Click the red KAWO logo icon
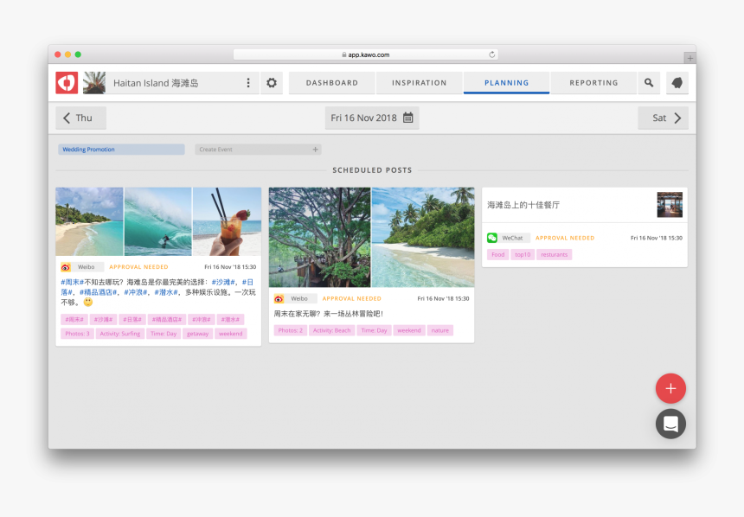Viewport: 744px width, 517px height. pos(67,83)
